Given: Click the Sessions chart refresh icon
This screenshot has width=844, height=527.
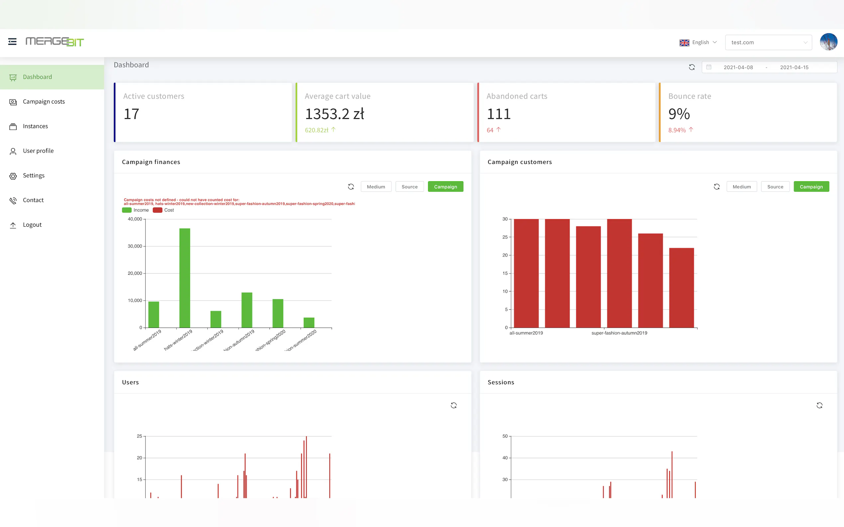Looking at the screenshot, I should (x=819, y=405).
